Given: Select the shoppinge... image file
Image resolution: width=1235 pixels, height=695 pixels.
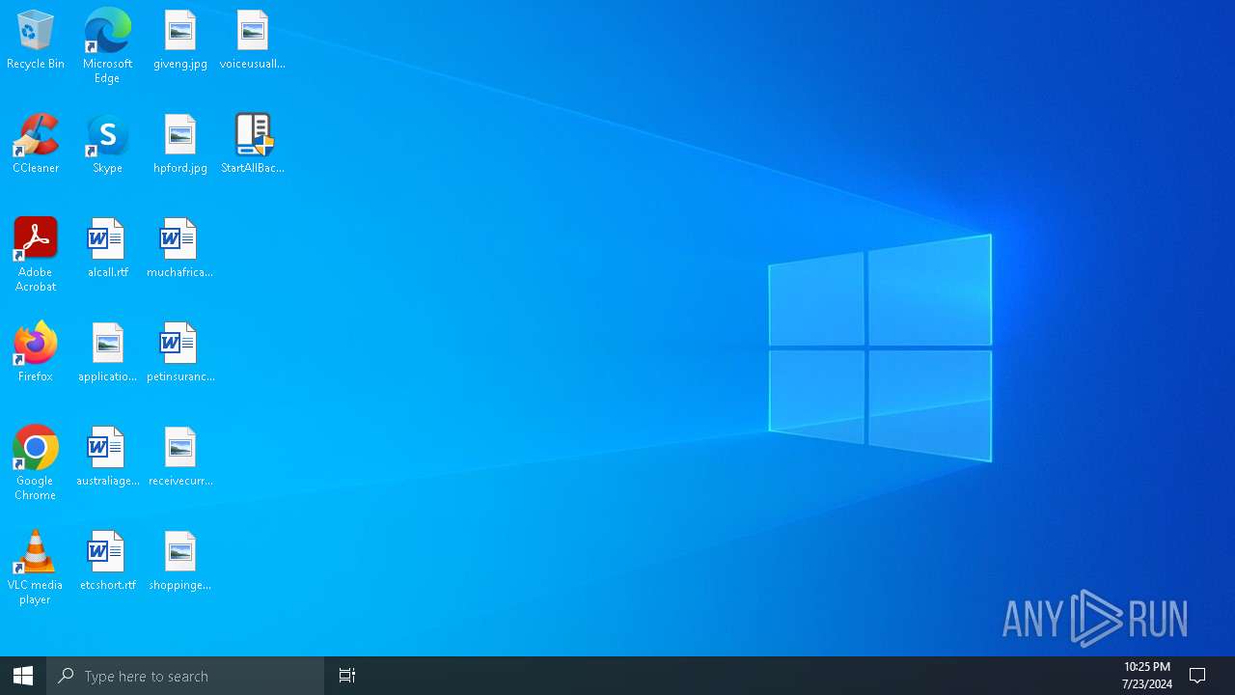Looking at the screenshot, I should click(x=180, y=562).
